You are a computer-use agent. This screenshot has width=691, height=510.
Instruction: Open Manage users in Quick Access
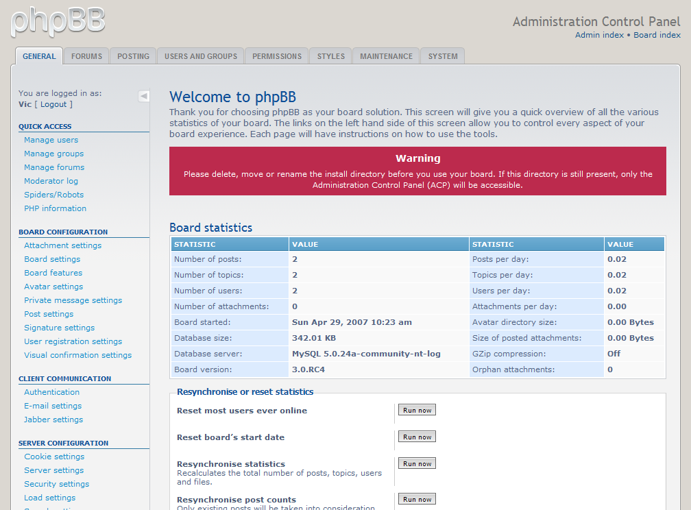51,140
